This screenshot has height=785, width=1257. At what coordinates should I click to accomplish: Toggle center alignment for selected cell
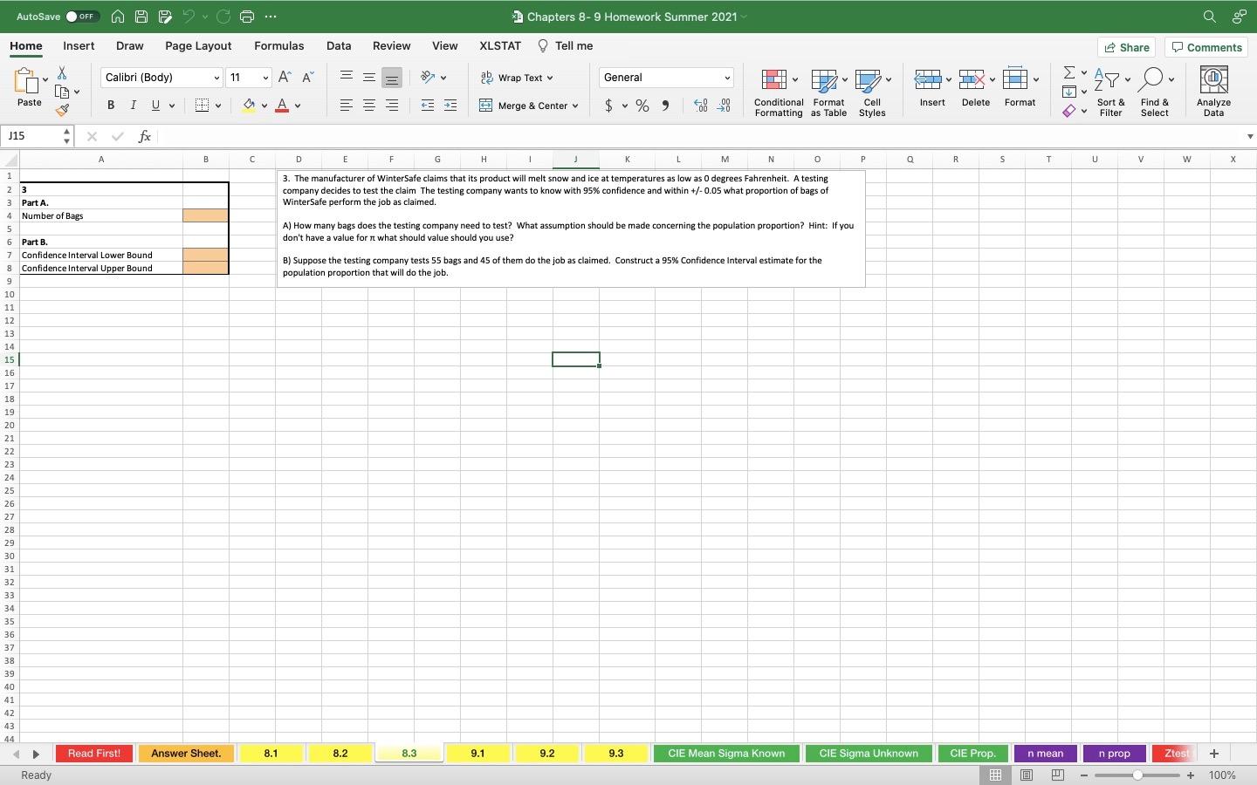tap(369, 105)
